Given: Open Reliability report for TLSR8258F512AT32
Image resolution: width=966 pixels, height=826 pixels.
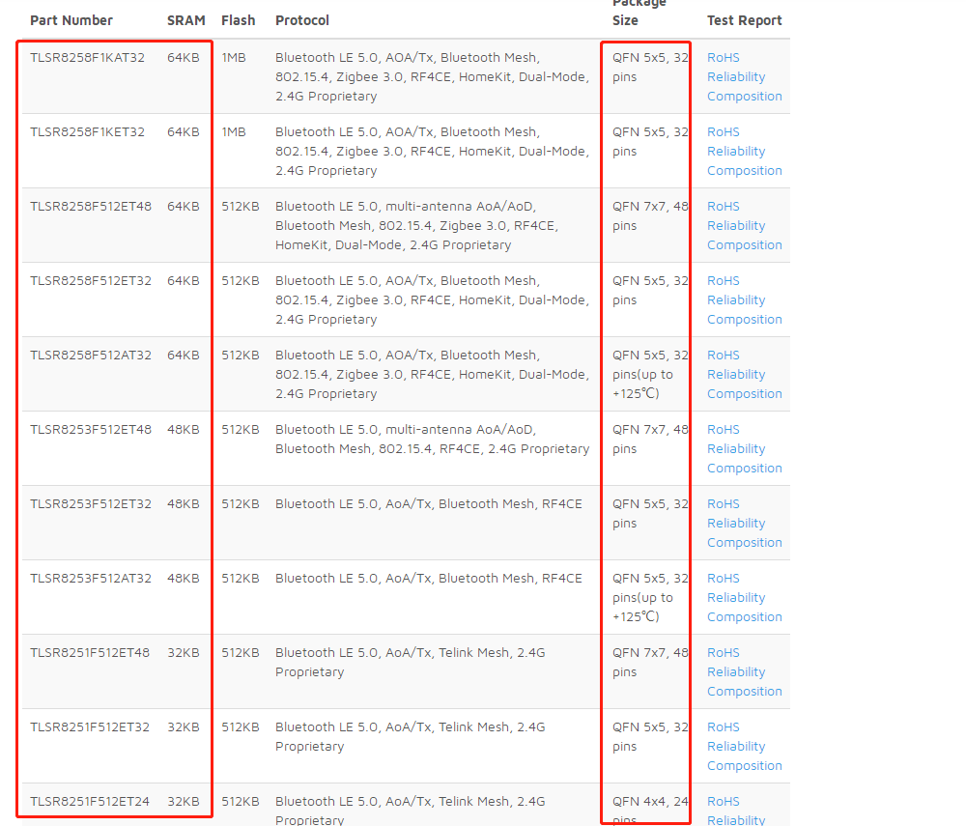Looking at the screenshot, I should point(736,375).
